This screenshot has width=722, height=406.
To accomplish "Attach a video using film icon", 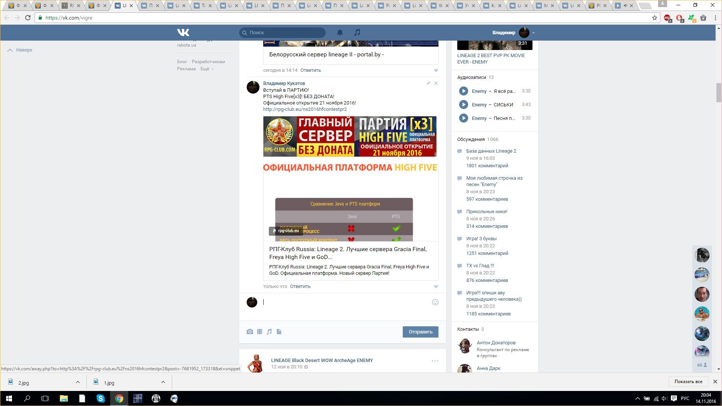I will pyautogui.click(x=259, y=332).
